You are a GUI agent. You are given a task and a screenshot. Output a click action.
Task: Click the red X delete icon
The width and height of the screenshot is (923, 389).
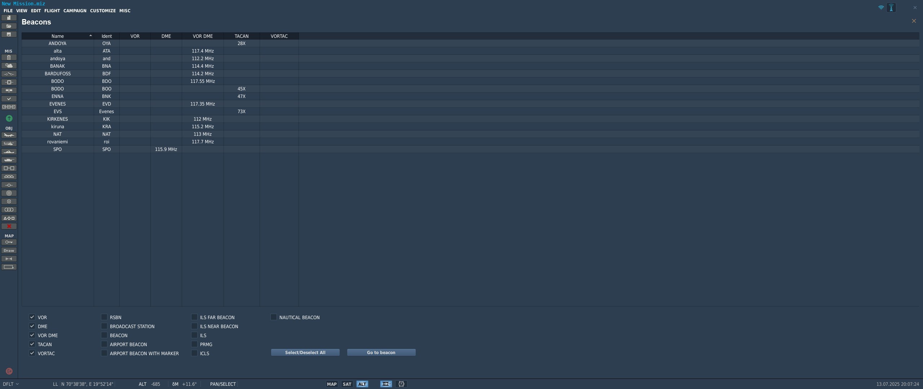tap(9, 226)
